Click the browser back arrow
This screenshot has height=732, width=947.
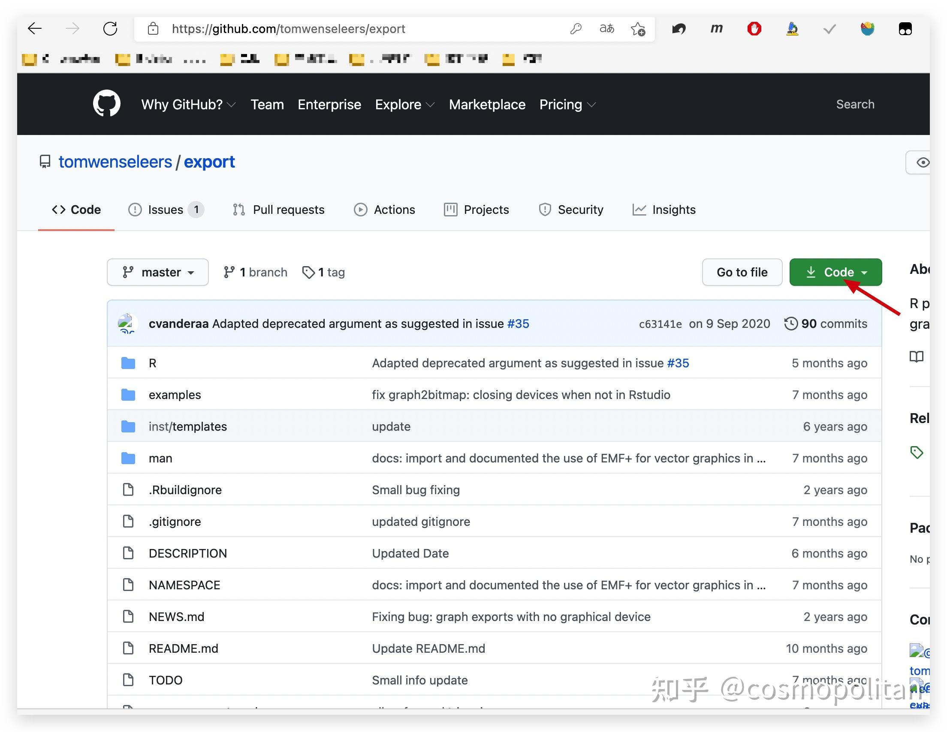tap(35, 29)
